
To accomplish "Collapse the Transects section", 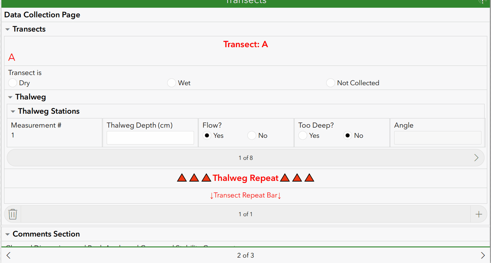I will (x=7, y=29).
